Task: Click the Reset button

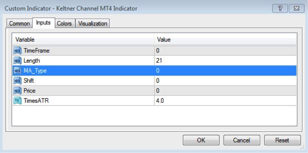Action: coord(282,140)
